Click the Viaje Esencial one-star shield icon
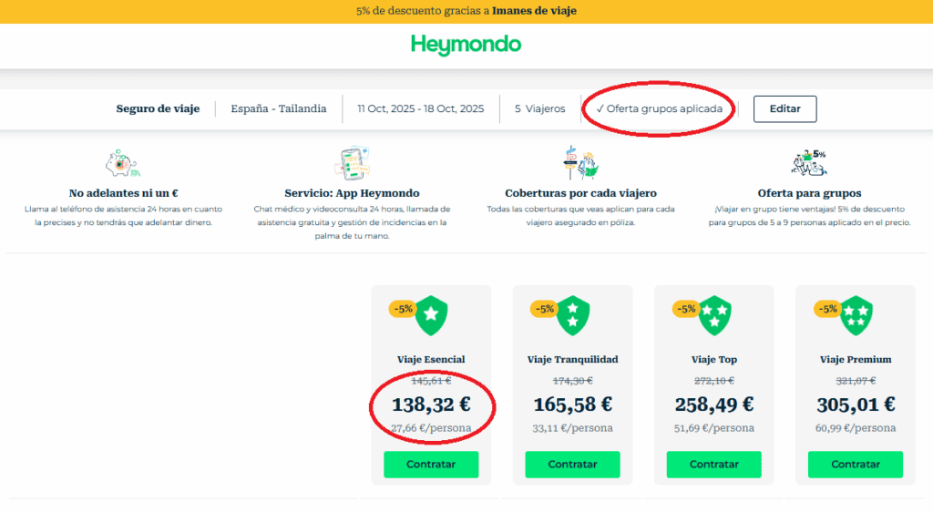This screenshot has height=512, width=933. point(431,315)
